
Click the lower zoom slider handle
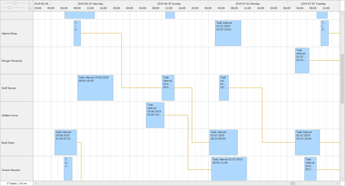pos(10,8)
